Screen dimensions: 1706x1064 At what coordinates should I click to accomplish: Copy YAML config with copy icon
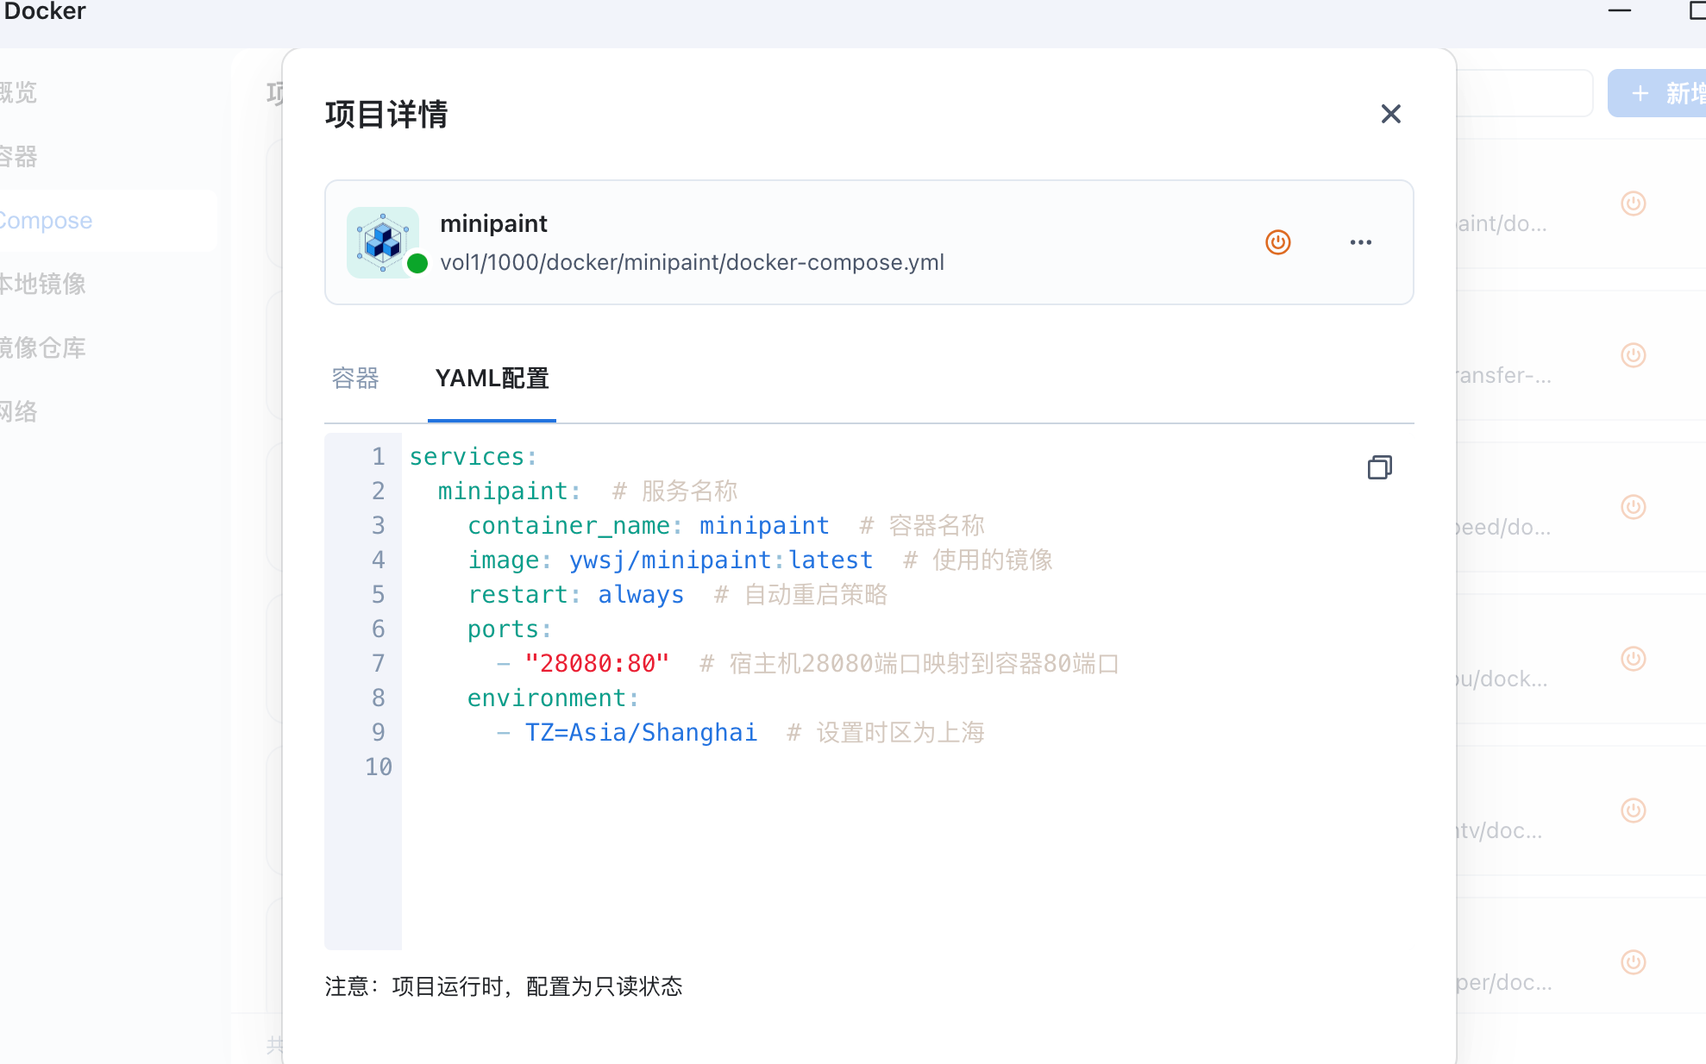[1379, 467]
